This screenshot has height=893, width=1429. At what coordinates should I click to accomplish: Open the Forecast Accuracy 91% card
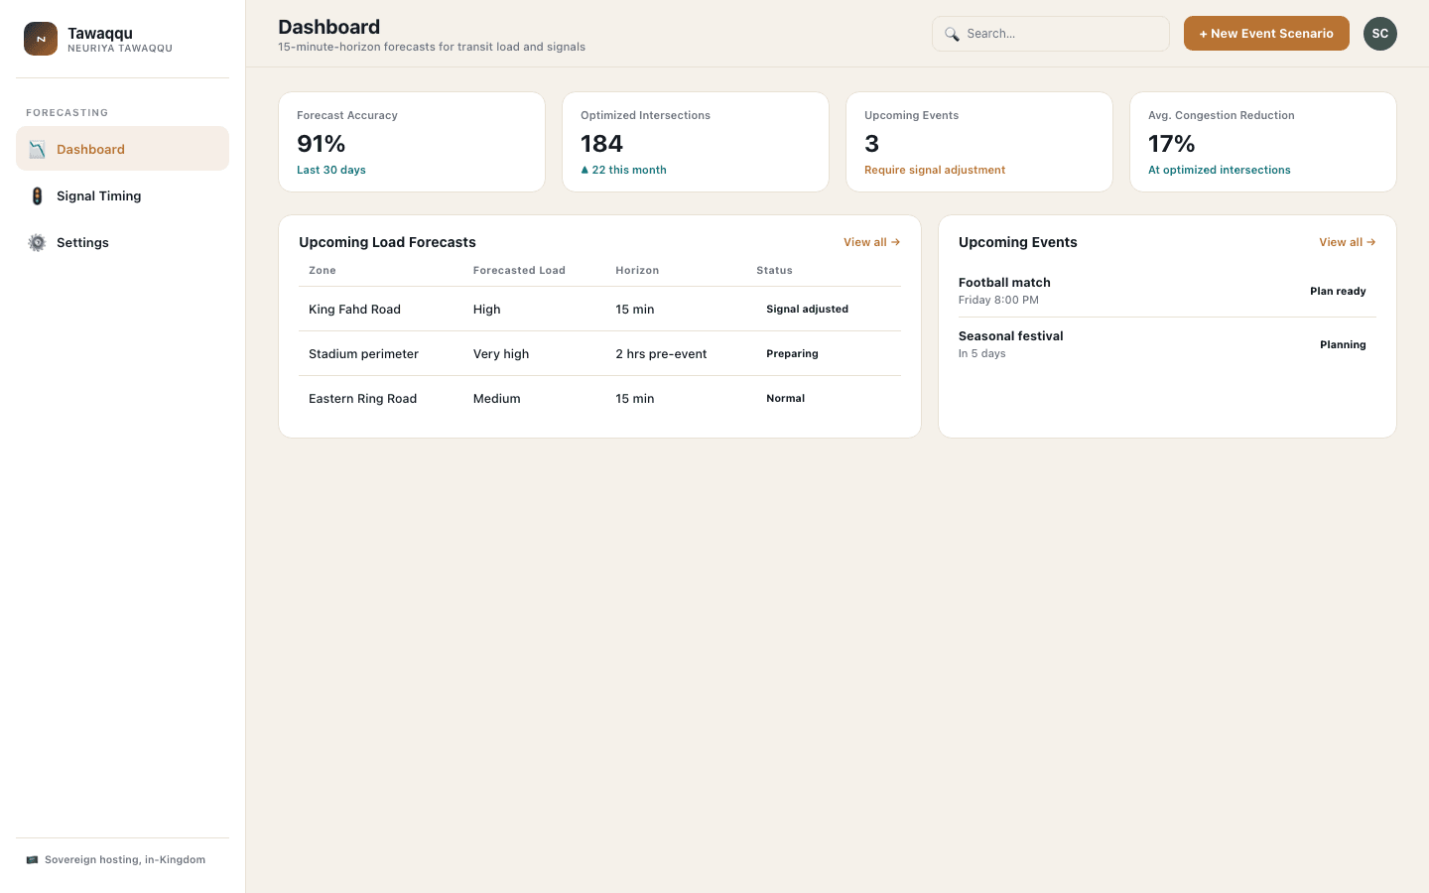click(x=412, y=142)
